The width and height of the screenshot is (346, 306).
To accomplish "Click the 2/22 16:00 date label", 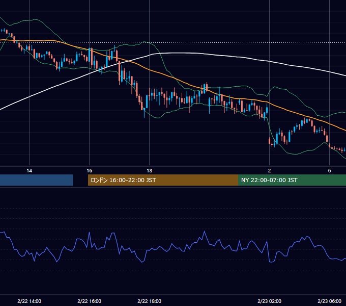I will tap(89, 301).
